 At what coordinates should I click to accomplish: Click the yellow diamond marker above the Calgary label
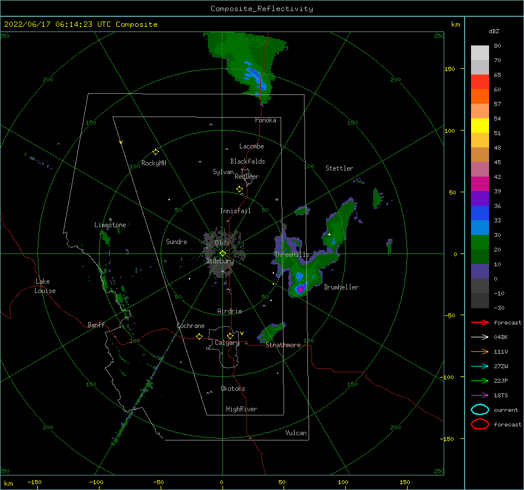tap(230, 336)
